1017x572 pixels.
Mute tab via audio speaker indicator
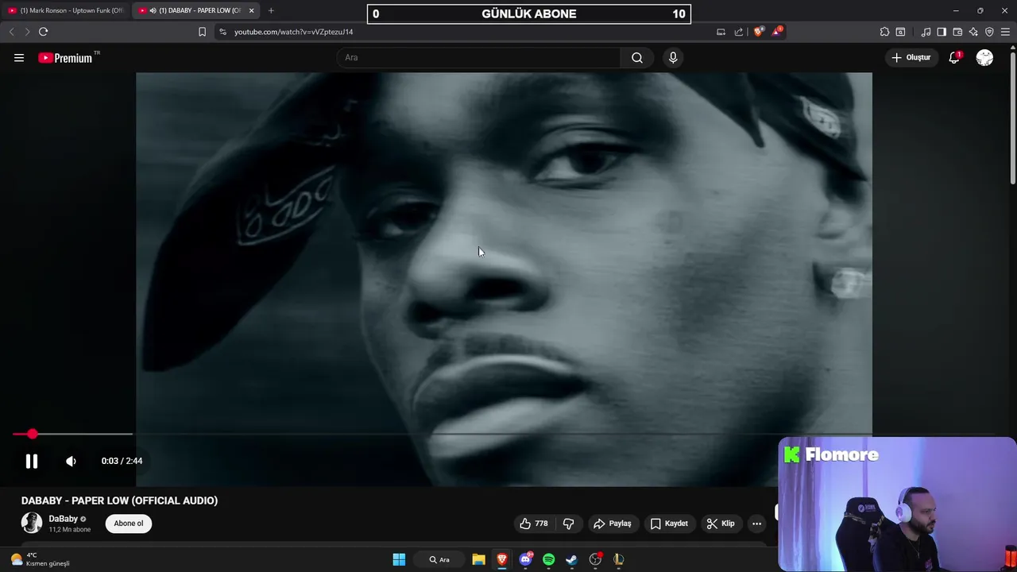point(153,10)
